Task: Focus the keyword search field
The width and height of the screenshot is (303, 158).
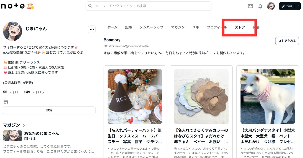Action: tap(148, 6)
